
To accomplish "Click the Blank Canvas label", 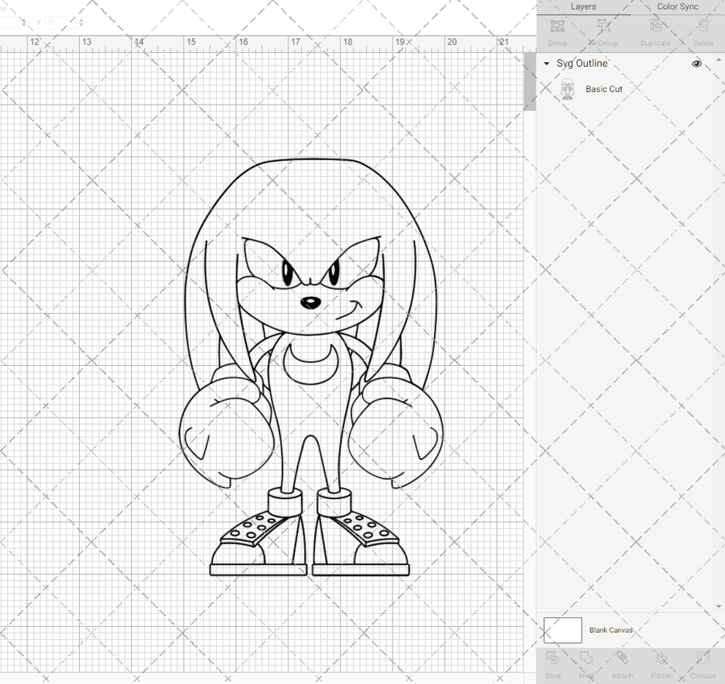I will point(611,630).
